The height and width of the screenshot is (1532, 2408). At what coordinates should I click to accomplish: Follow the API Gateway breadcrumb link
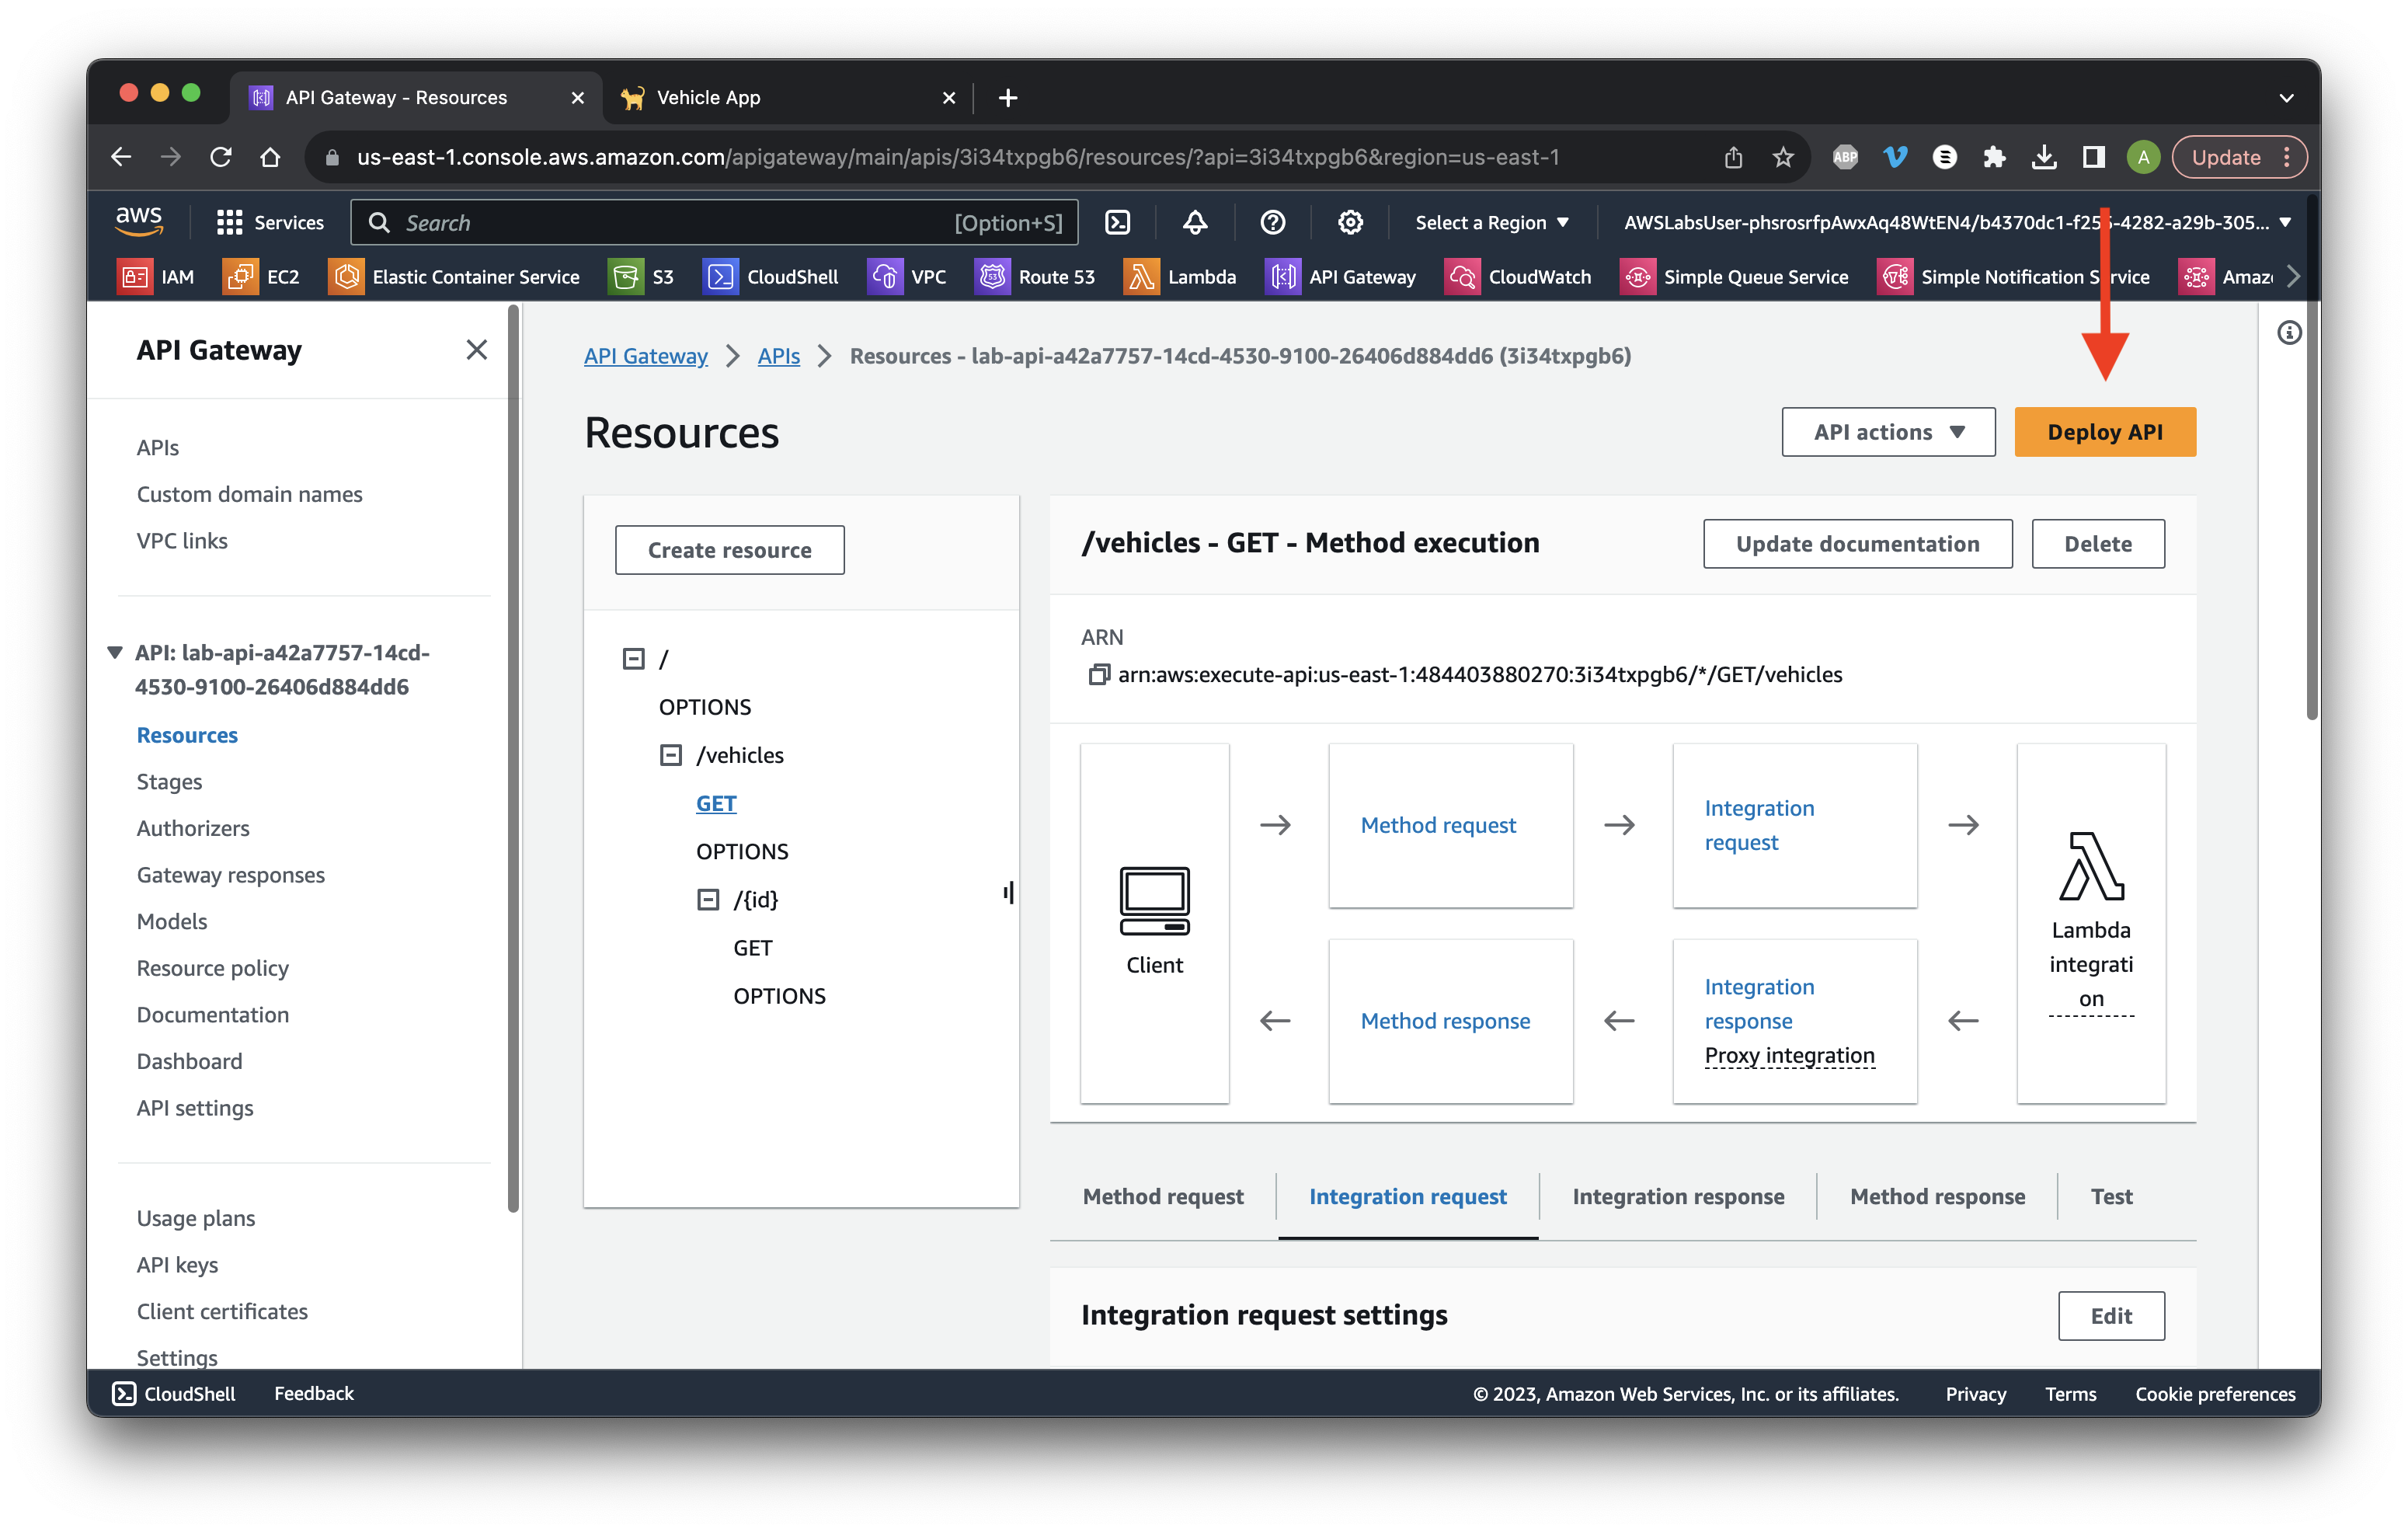tap(645, 355)
